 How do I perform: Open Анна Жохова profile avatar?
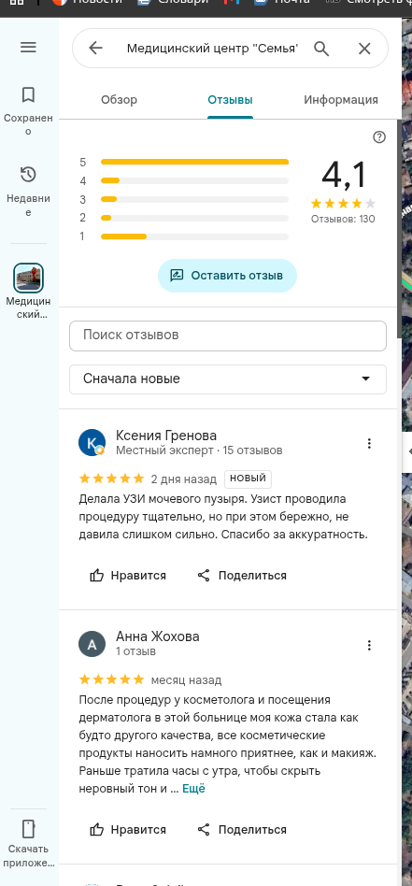(92, 644)
